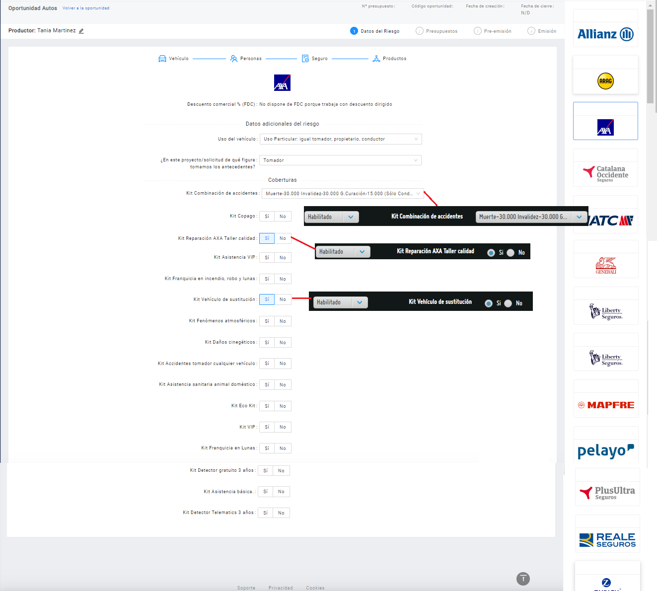
Task: Choose Sí for Kit Asistencia sanitaria animal doméstico
Action: tap(267, 385)
